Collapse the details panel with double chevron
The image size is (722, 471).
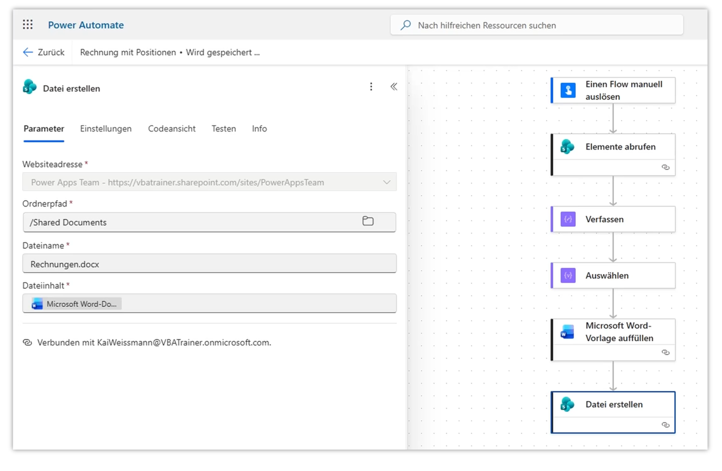[x=394, y=87]
